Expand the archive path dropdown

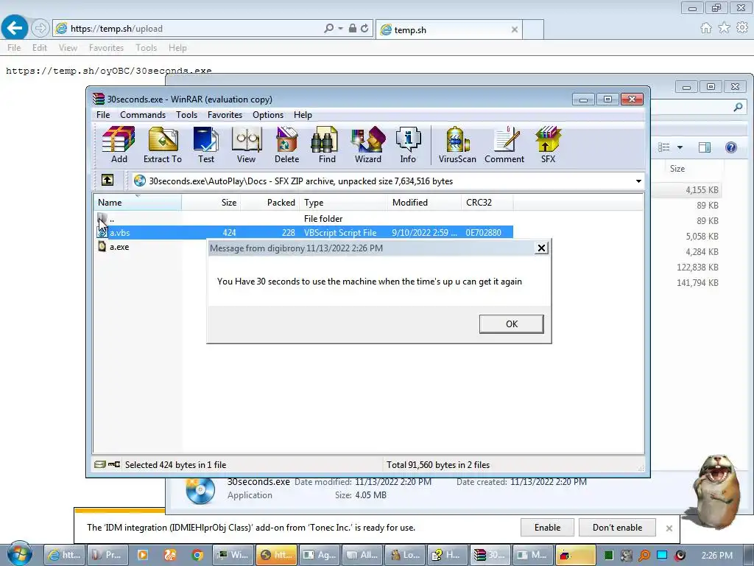[638, 181]
